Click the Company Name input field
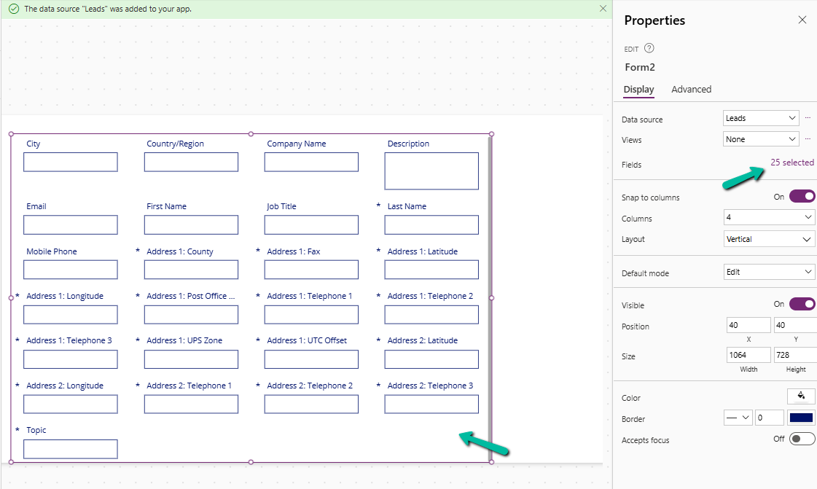Image resolution: width=817 pixels, height=489 pixels. 311,162
